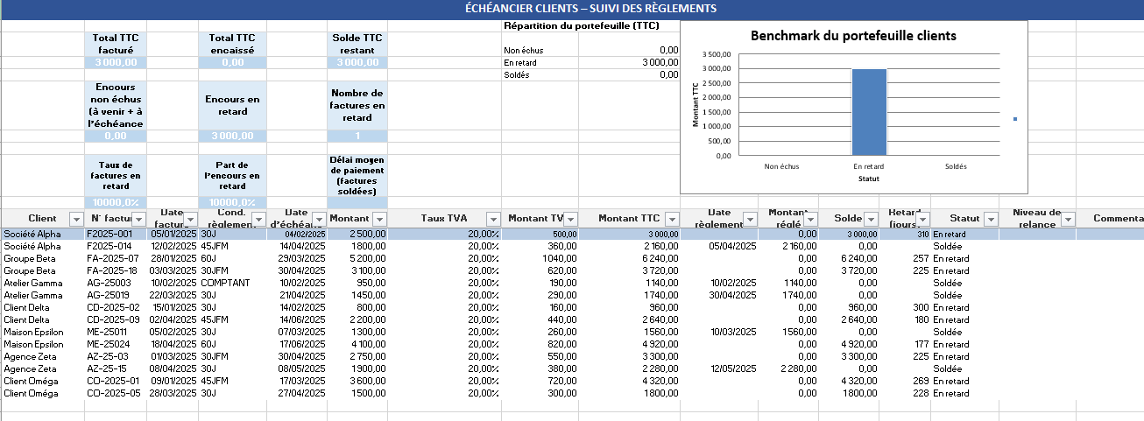Open the Taux TVA filter dropdown

coord(491,219)
